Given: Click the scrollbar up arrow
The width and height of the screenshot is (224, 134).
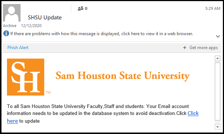Looking at the screenshot, I should (217, 58).
